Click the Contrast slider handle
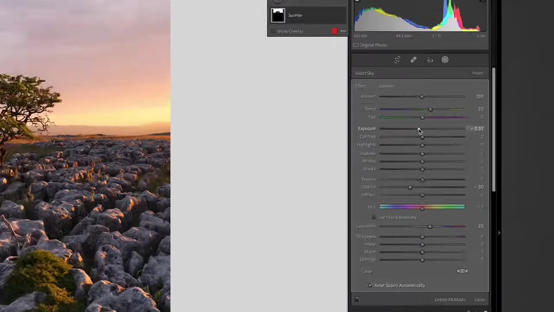 422,137
